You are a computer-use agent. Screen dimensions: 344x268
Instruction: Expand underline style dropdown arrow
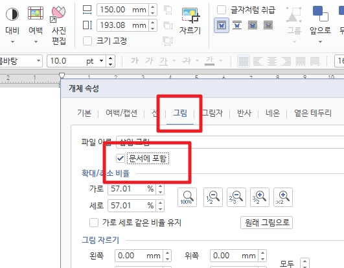point(174,60)
